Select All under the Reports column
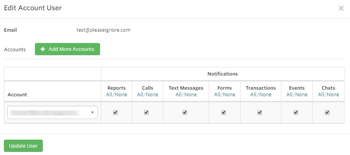Viewport: 350px width, 155px height. 109,95
